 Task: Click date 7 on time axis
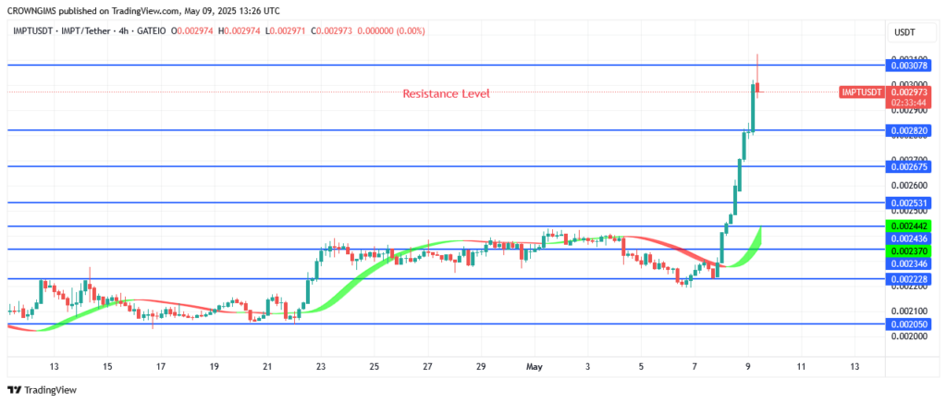[695, 367]
